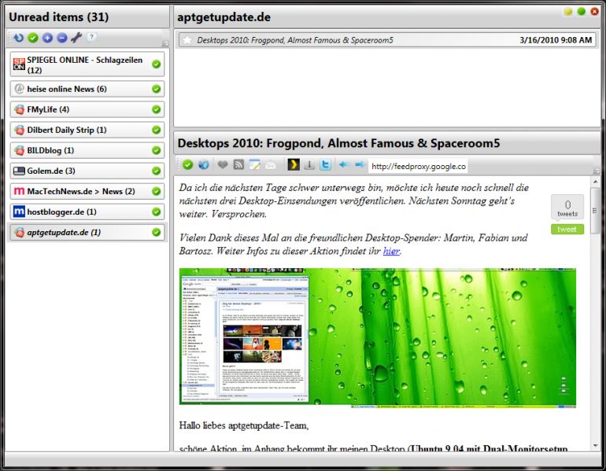
Task: Follow the 'hier' link in article
Action: (x=391, y=251)
